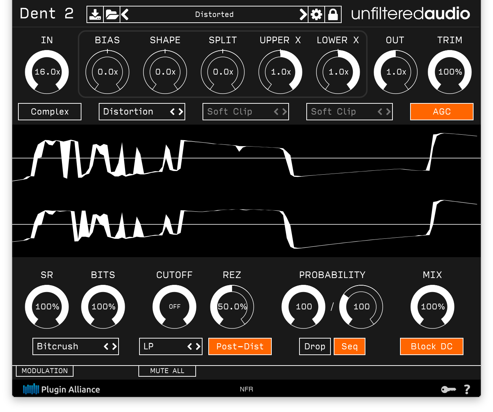Click the Plugin Alliance logo
Image resolution: width=493 pixels, height=412 pixels.
coord(61,389)
